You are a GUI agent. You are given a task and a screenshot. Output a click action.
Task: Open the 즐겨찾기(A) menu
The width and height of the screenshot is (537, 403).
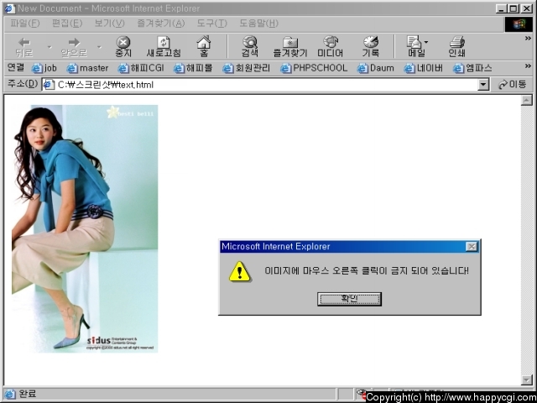click(160, 24)
